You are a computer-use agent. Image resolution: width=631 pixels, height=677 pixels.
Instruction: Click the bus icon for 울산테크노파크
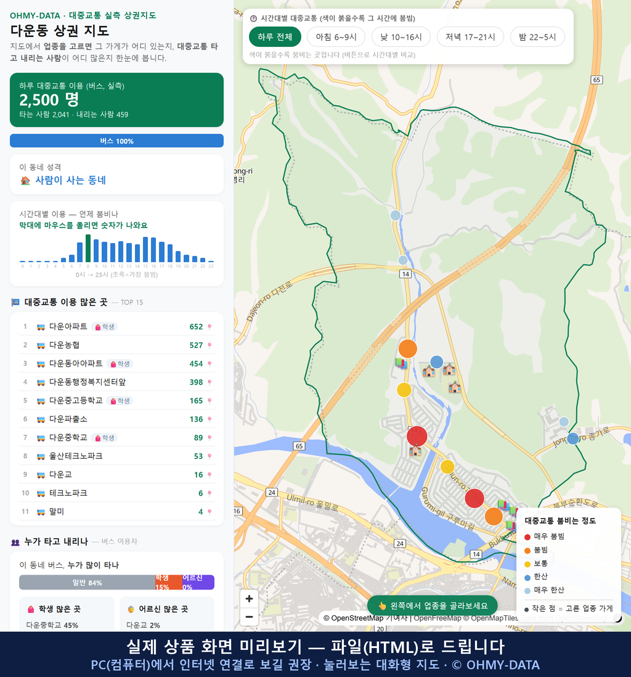click(x=41, y=456)
